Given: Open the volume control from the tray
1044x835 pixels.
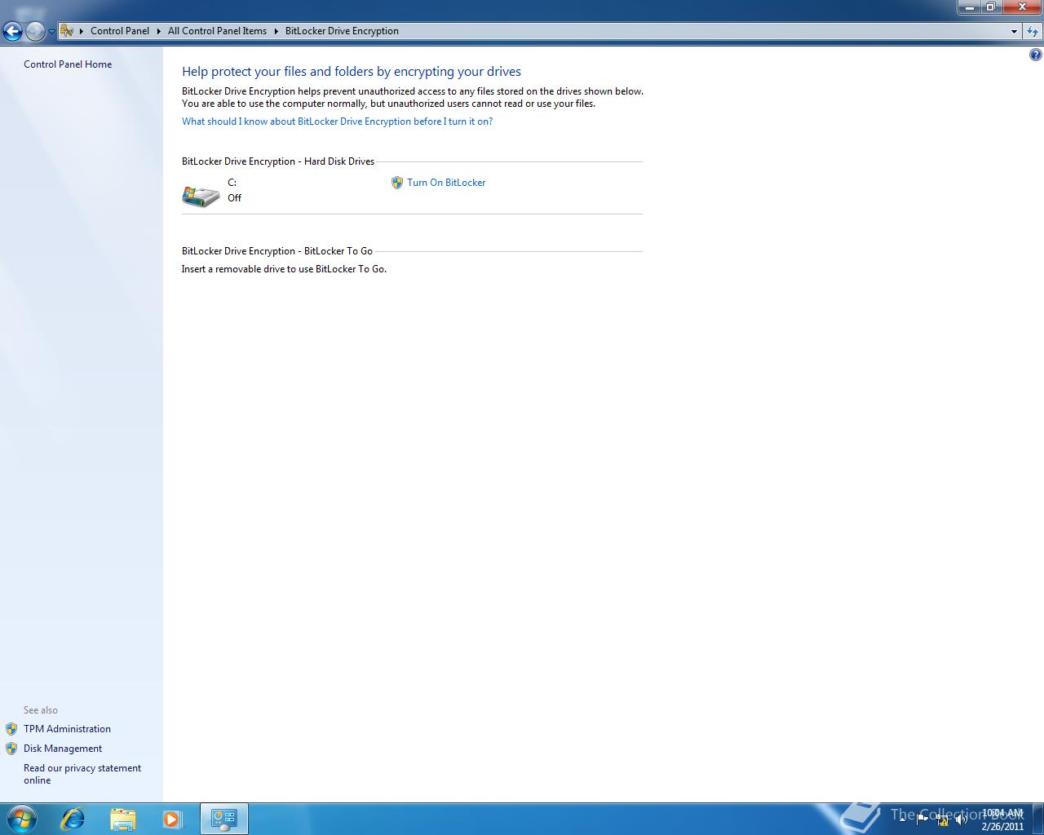Looking at the screenshot, I should tap(962, 818).
